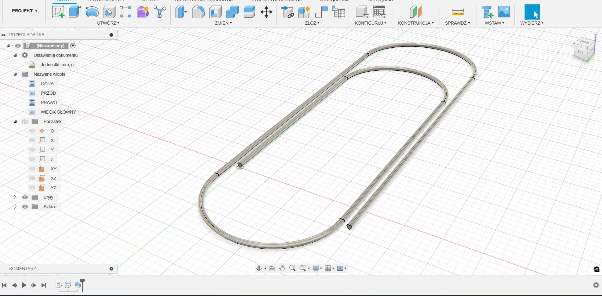Show the hidden Początek folder
The width and height of the screenshot is (602, 296).
coord(25,121)
